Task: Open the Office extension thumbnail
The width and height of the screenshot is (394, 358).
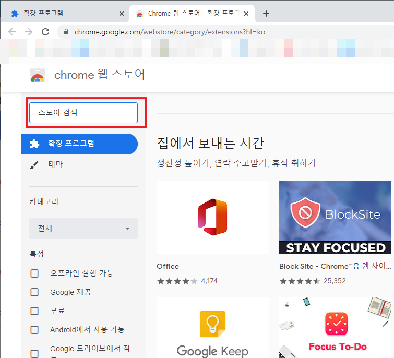Action: pyautogui.click(x=212, y=217)
